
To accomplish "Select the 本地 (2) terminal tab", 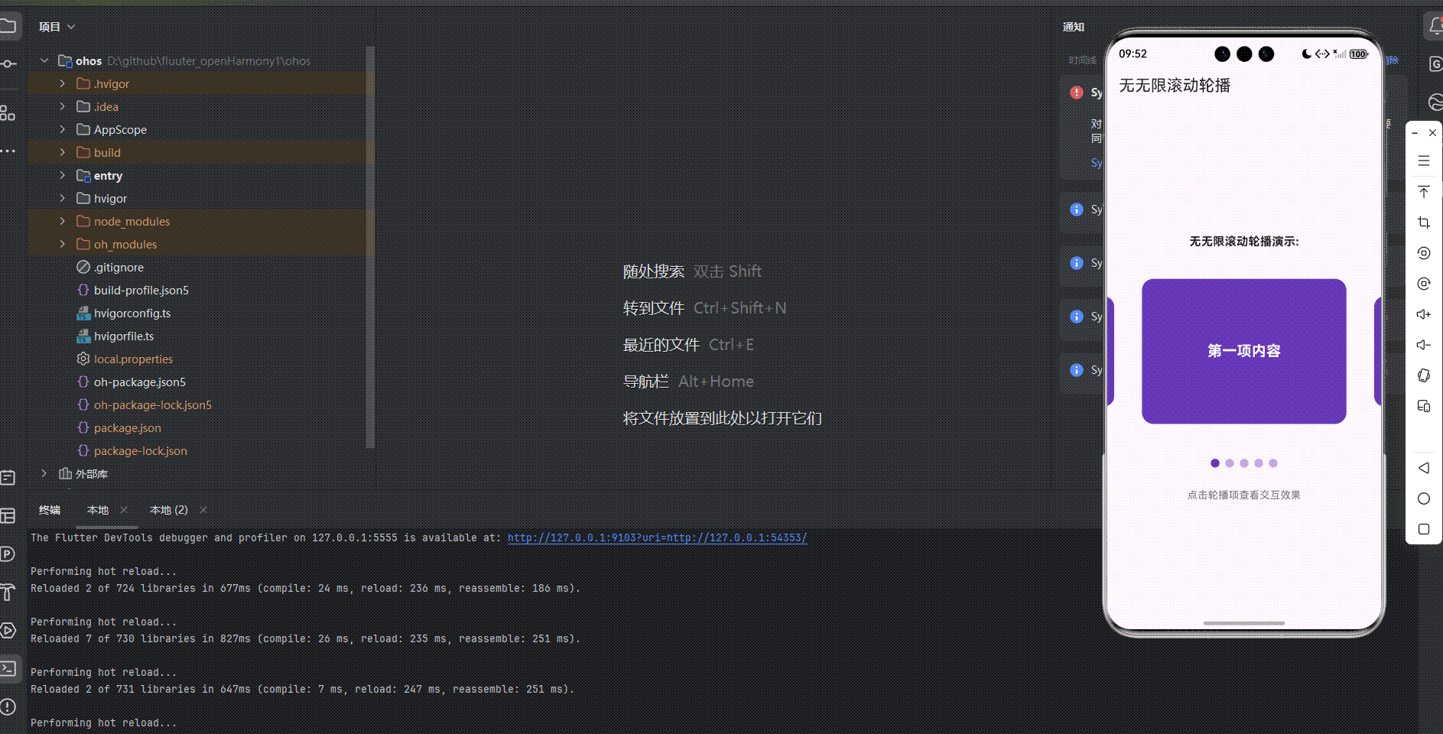I will pyautogui.click(x=169, y=510).
